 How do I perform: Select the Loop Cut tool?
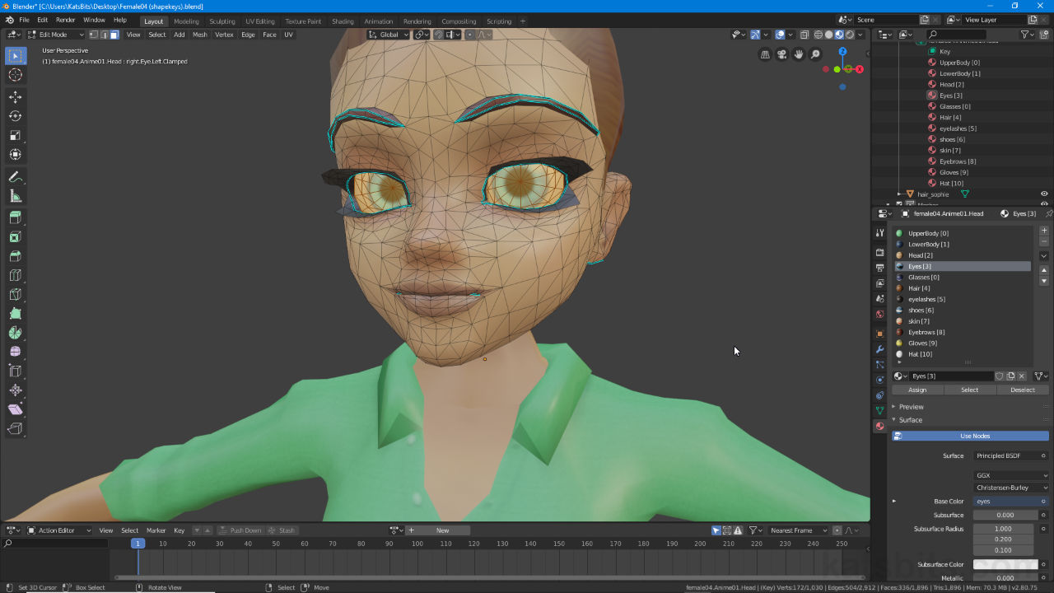pyautogui.click(x=15, y=275)
